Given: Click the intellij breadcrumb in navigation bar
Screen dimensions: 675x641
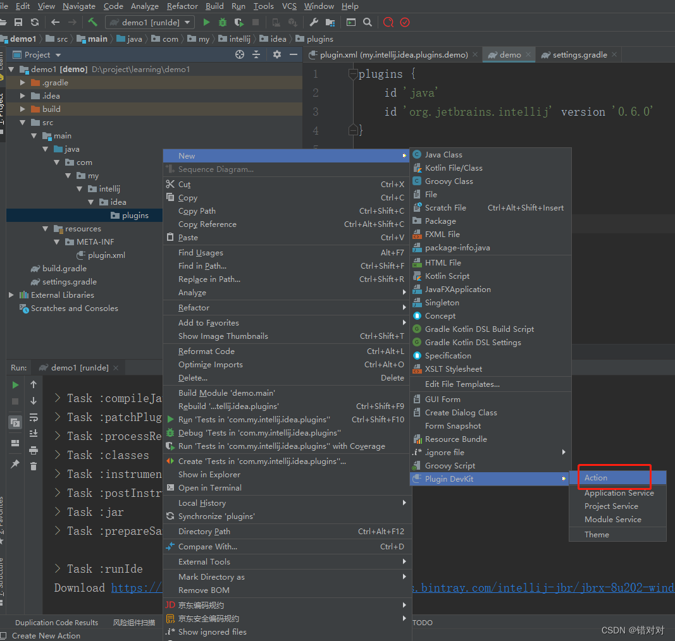Looking at the screenshot, I should coord(234,39).
